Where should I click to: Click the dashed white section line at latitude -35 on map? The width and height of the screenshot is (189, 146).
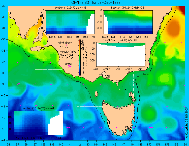[x=166, y=45]
